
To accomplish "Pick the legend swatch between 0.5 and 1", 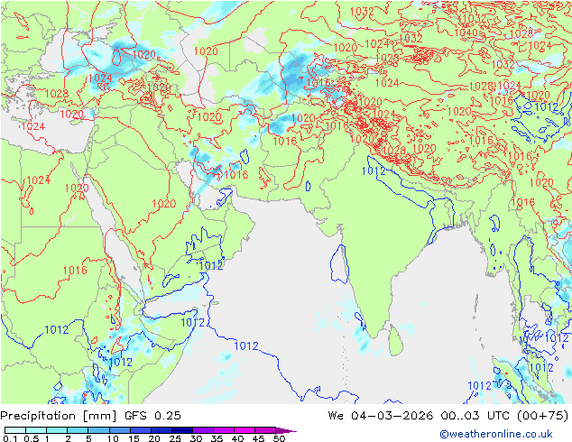I will coord(36,430).
